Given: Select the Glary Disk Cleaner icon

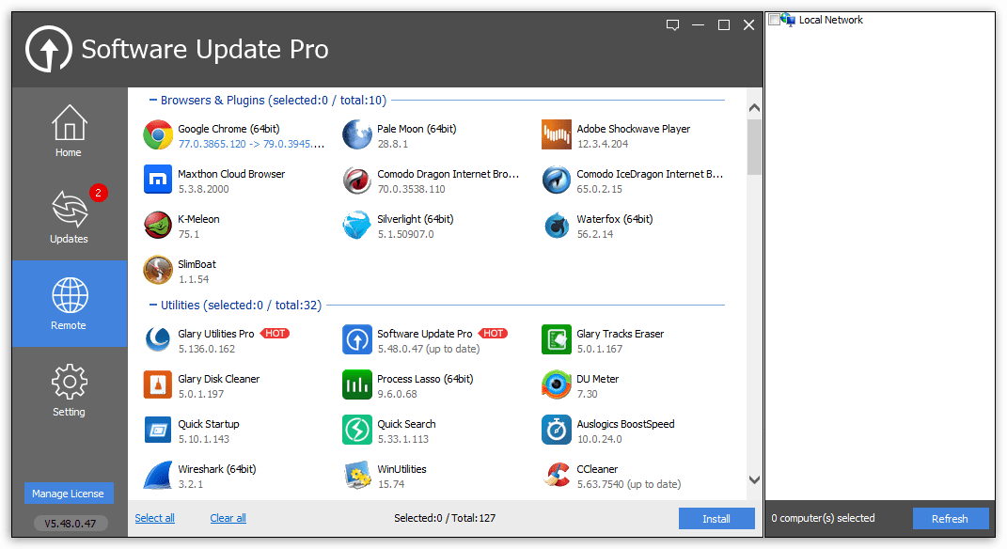Looking at the screenshot, I should point(158,384).
